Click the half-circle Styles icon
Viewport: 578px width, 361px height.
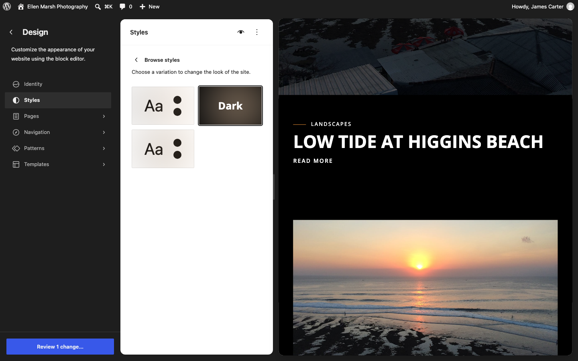point(16,100)
